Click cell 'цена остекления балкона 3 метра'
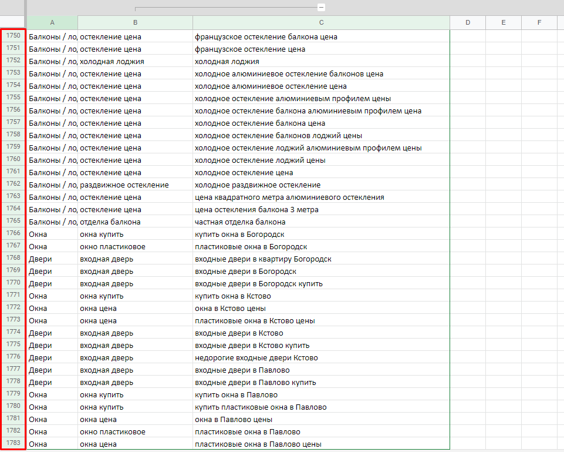564x452 pixels. tap(321, 210)
